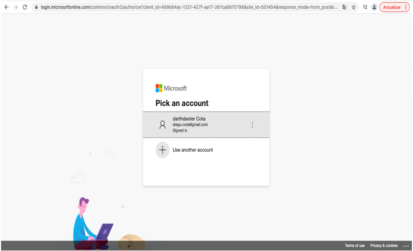Choose Use another account
The width and height of the screenshot is (413, 251).
[206, 150]
